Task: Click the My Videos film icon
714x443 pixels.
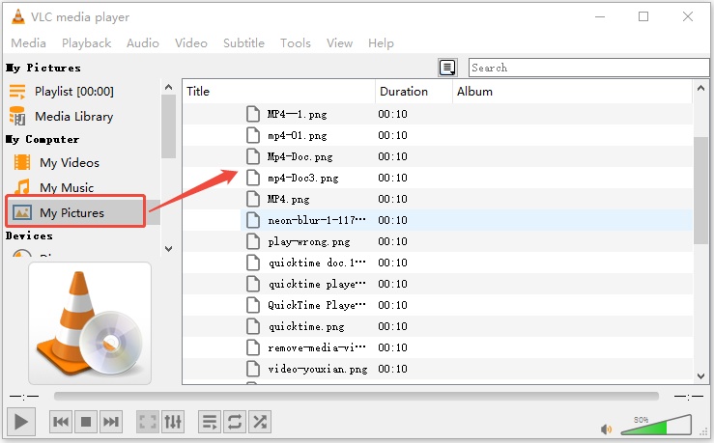Action: point(22,162)
